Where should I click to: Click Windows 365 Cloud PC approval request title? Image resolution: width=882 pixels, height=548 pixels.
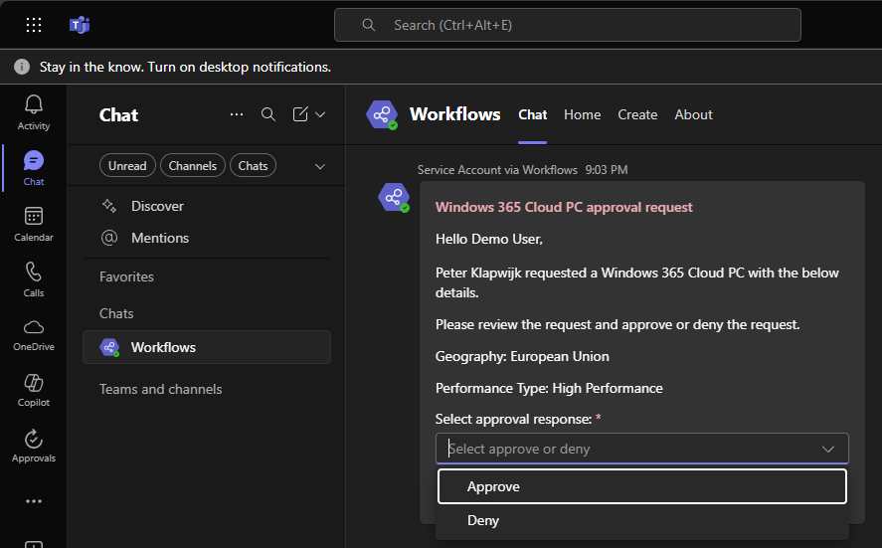pyautogui.click(x=564, y=207)
